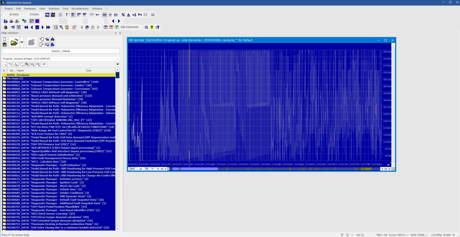Click the jump to first rewind icon
Screen dimensions: 460x237
(26, 27)
